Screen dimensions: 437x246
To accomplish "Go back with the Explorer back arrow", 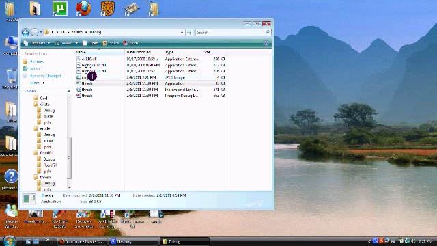I will [x=26, y=32].
